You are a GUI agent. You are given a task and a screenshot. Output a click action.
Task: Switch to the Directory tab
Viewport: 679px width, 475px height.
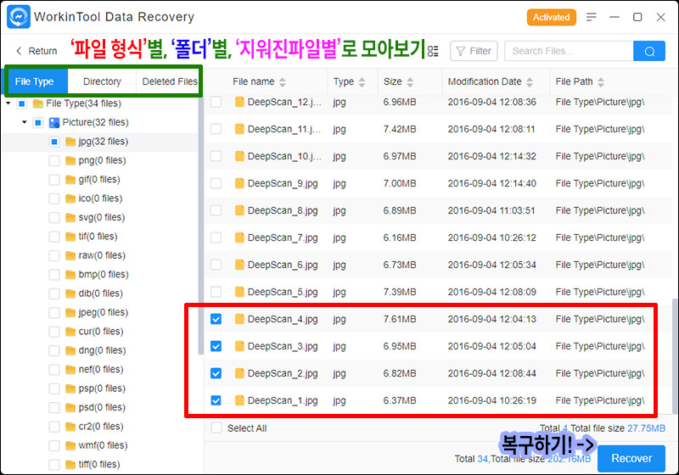[102, 81]
